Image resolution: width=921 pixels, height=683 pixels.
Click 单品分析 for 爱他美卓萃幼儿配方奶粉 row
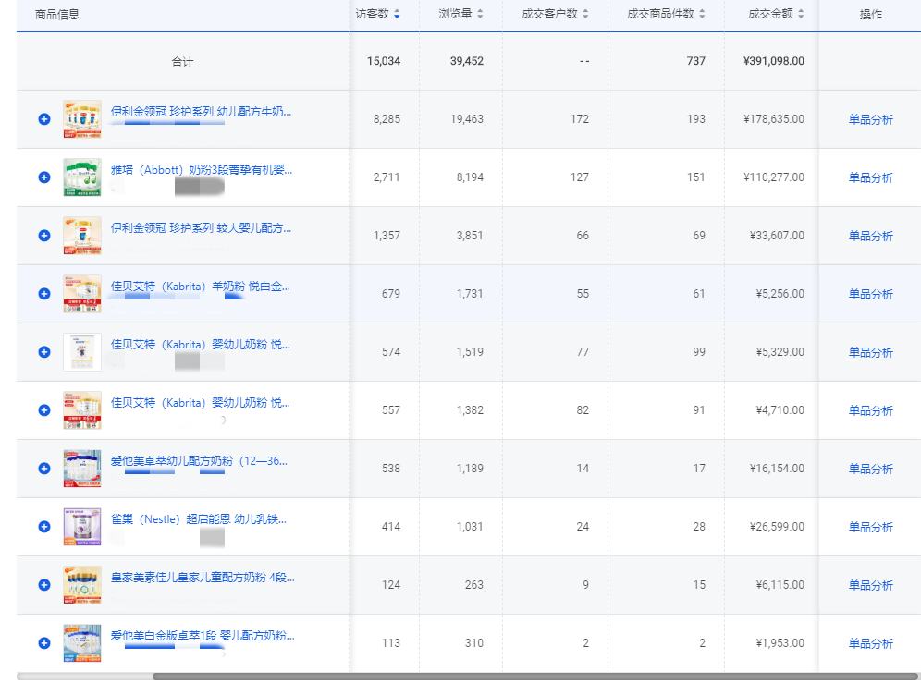870,469
